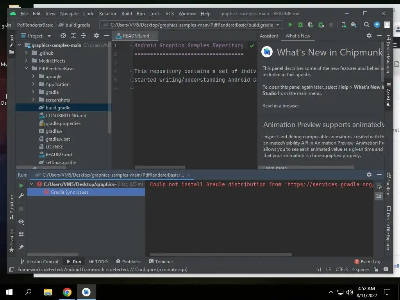Screen dimensions: 400x300
Task: Toggle read-only lock icon in status bar
Action: click(x=376, y=270)
